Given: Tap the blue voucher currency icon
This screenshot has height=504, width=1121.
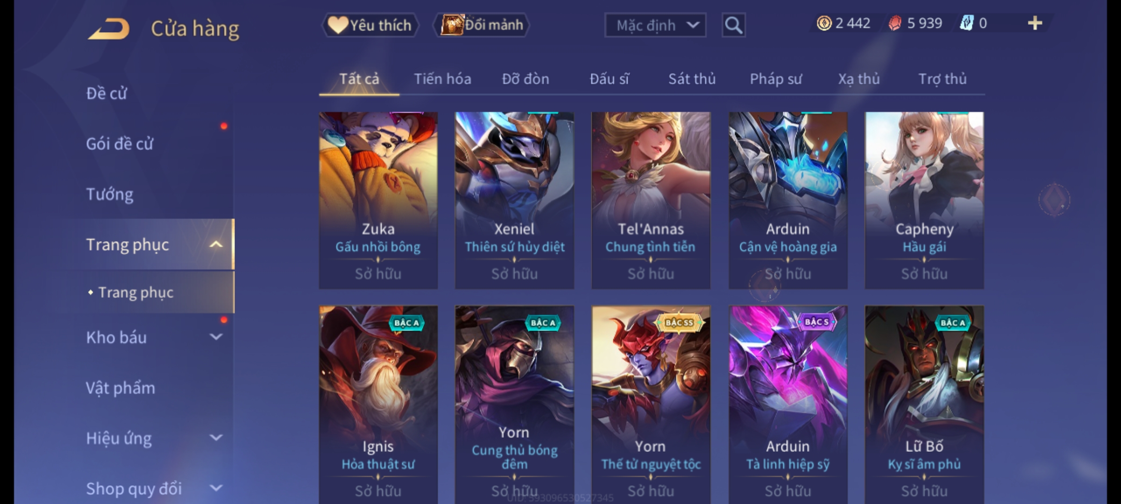Looking at the screenshot, I should click(x=966, y=23).
